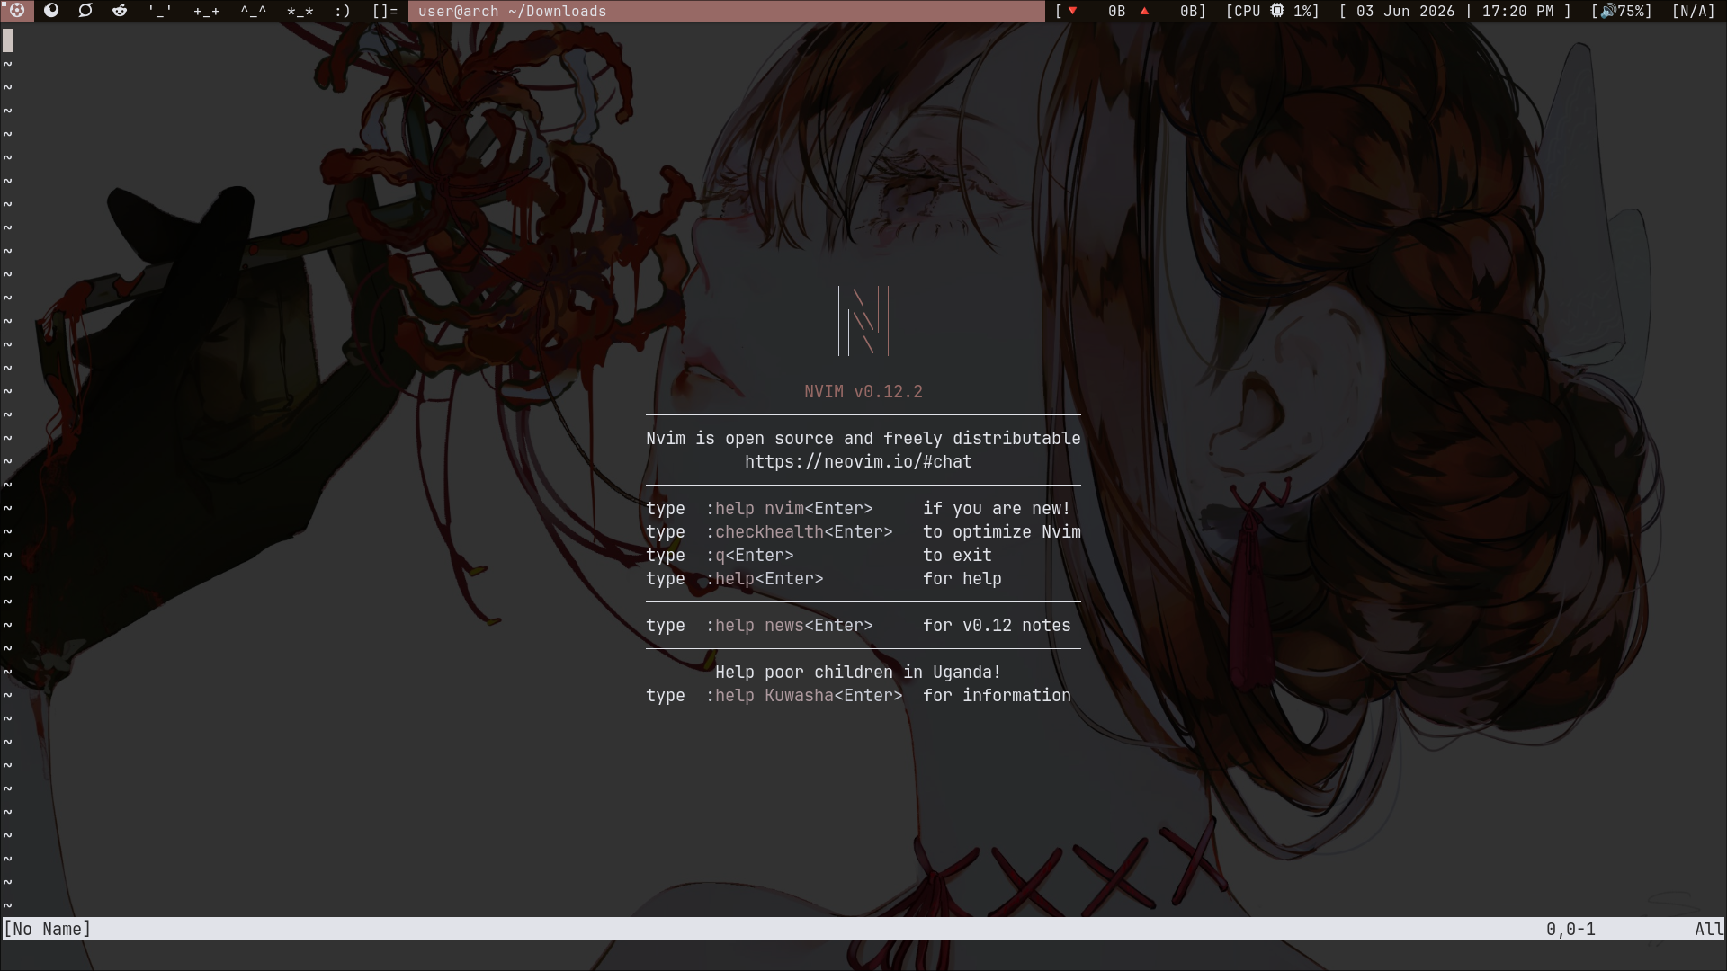The image size is (1727, 971).
Task: Click the Neovim command line below status line
Action: 863,953
